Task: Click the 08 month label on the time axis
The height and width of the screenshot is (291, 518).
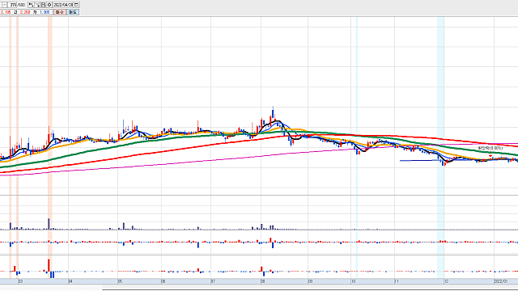Action: coord(262,281)
